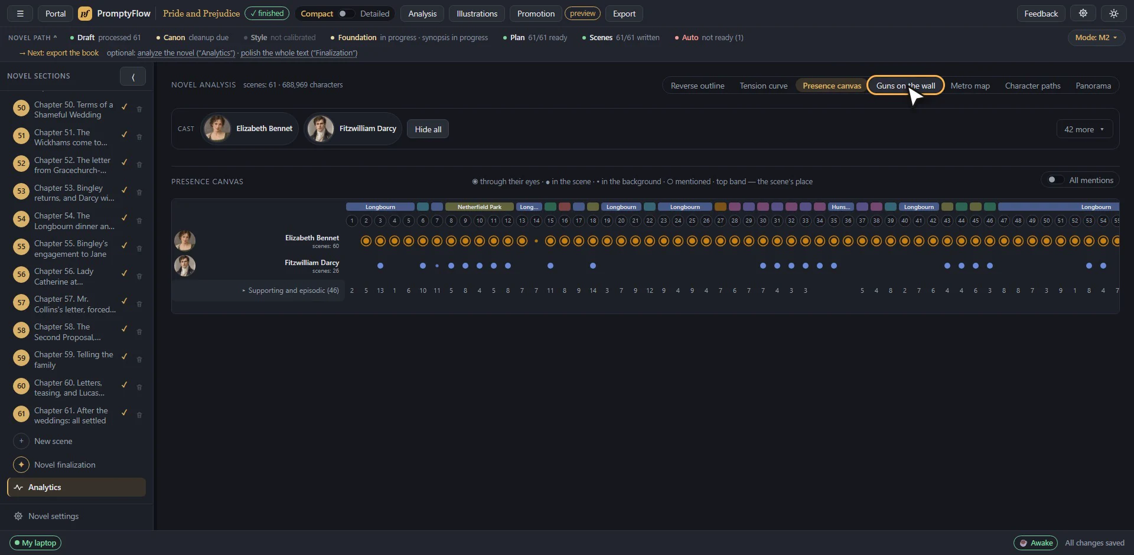Open Novel settings gear in sidebar
Viewport: 1134px width, 555px height.
[18, 516]
